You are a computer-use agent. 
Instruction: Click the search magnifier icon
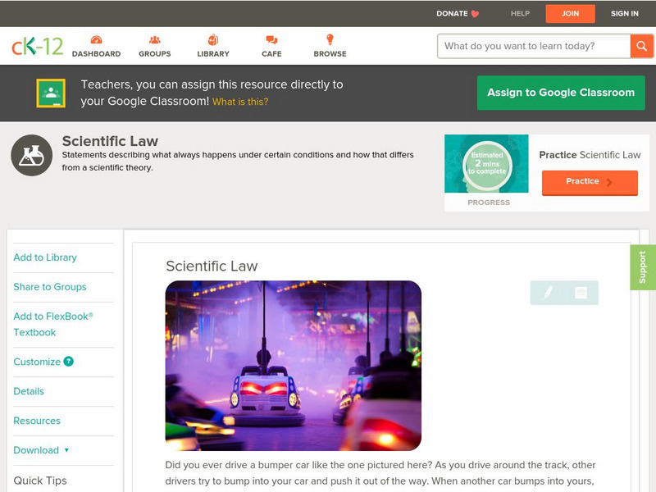(x=643, y=46)
